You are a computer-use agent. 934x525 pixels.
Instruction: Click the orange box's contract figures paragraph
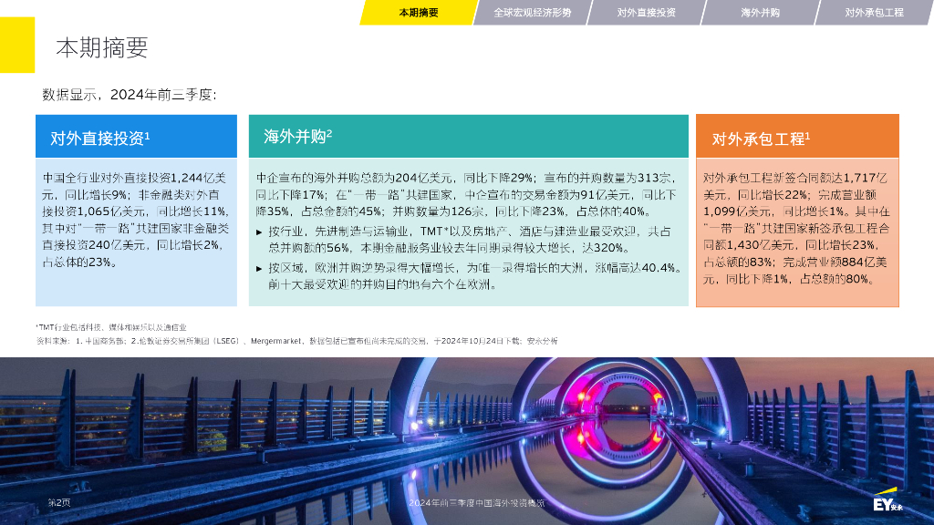pyautogui.click(x=796, y=228)
